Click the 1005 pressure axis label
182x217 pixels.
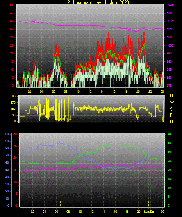[x=170, y=37]
